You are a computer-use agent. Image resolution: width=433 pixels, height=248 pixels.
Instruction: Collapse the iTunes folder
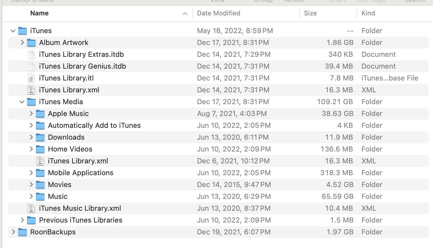point(13,31)
